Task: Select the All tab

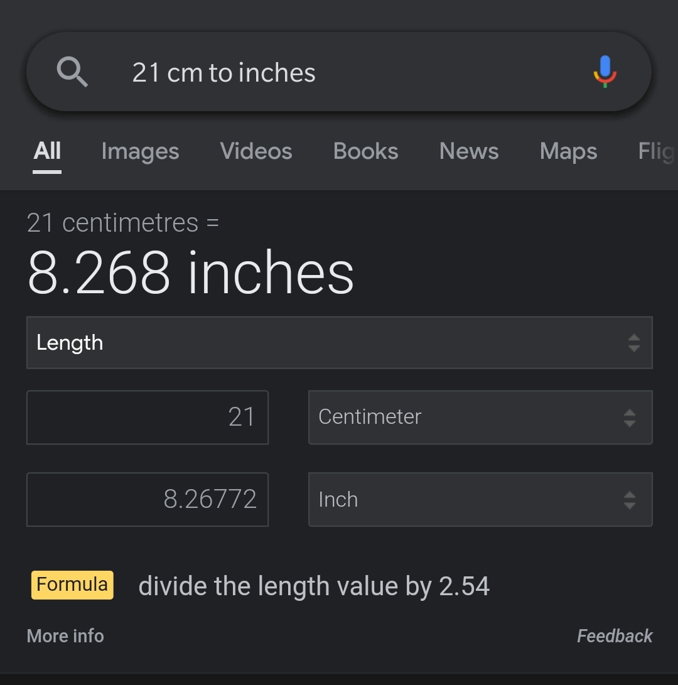Action: 47,151
